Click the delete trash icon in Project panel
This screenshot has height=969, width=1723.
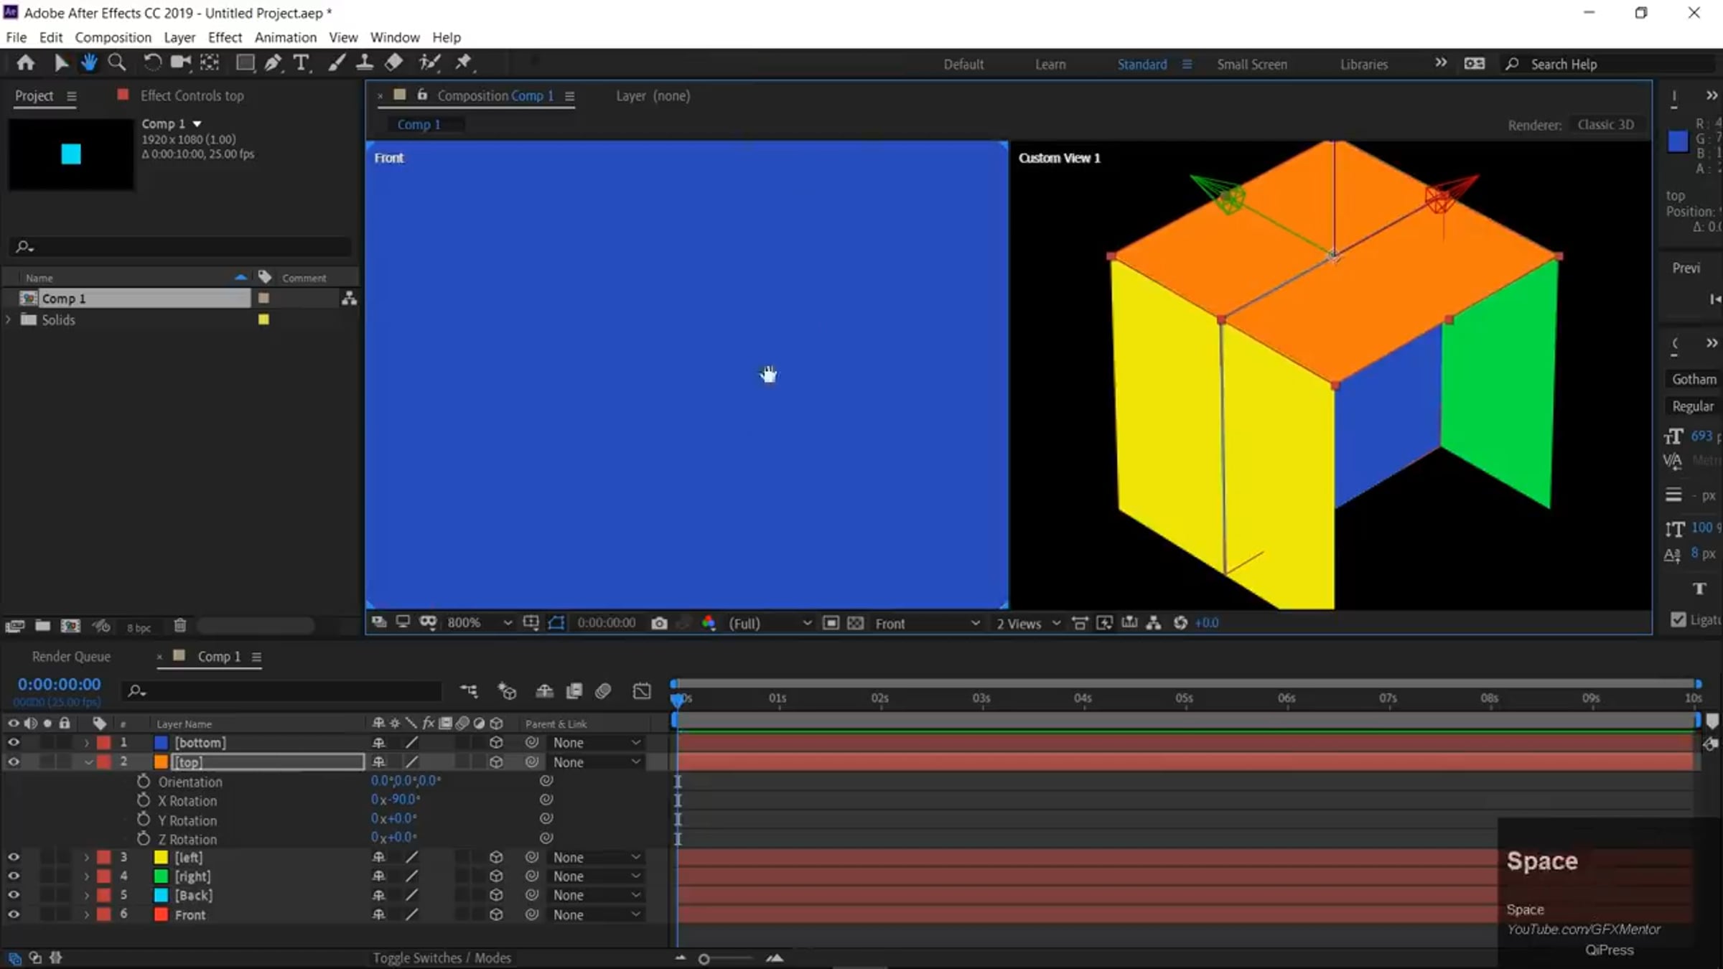pos(180,626)
